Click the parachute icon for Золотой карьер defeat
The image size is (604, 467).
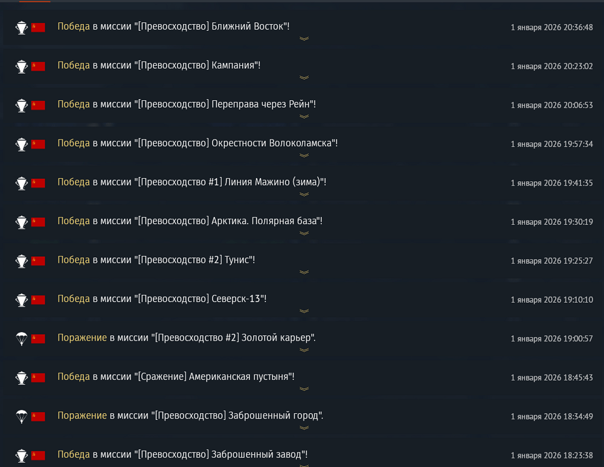pos(22,339)
